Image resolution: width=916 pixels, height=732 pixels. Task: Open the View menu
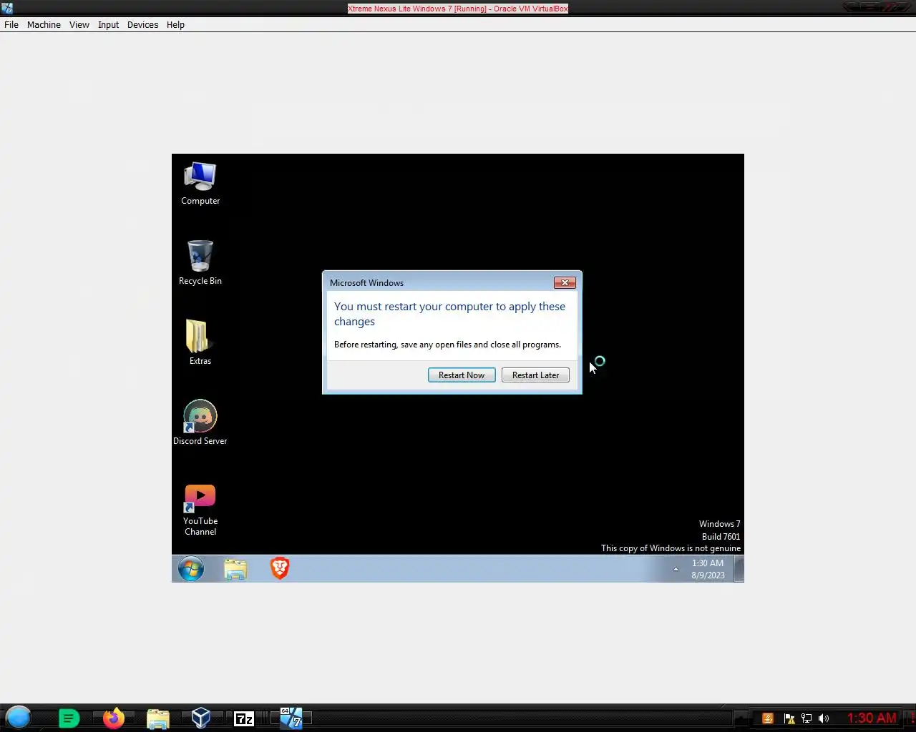(79, 24)
